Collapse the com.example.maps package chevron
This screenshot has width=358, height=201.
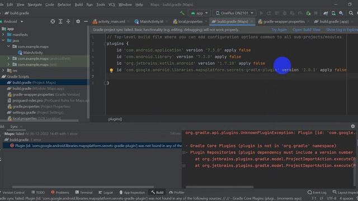pos(9,46)
